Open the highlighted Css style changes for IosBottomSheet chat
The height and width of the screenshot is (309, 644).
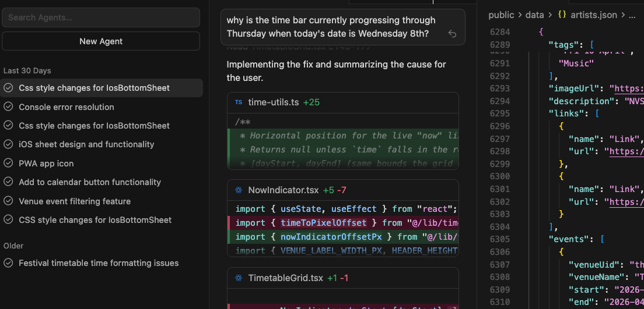point(101,88)
